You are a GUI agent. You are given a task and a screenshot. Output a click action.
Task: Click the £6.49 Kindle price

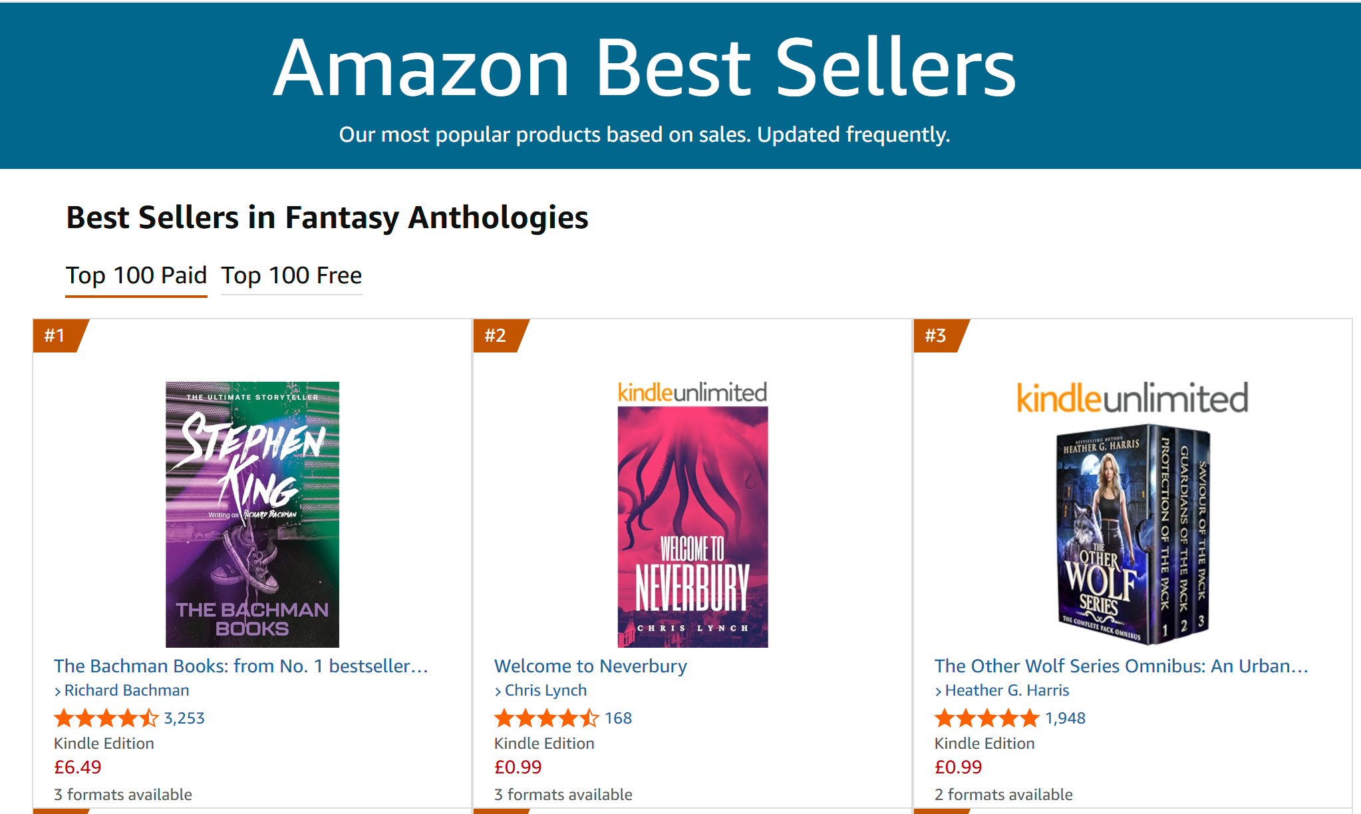[x=78, y=767]
